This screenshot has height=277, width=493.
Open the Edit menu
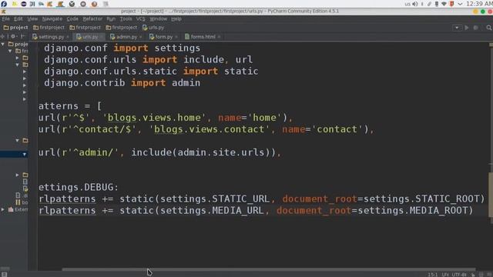[x=18, y=19]
